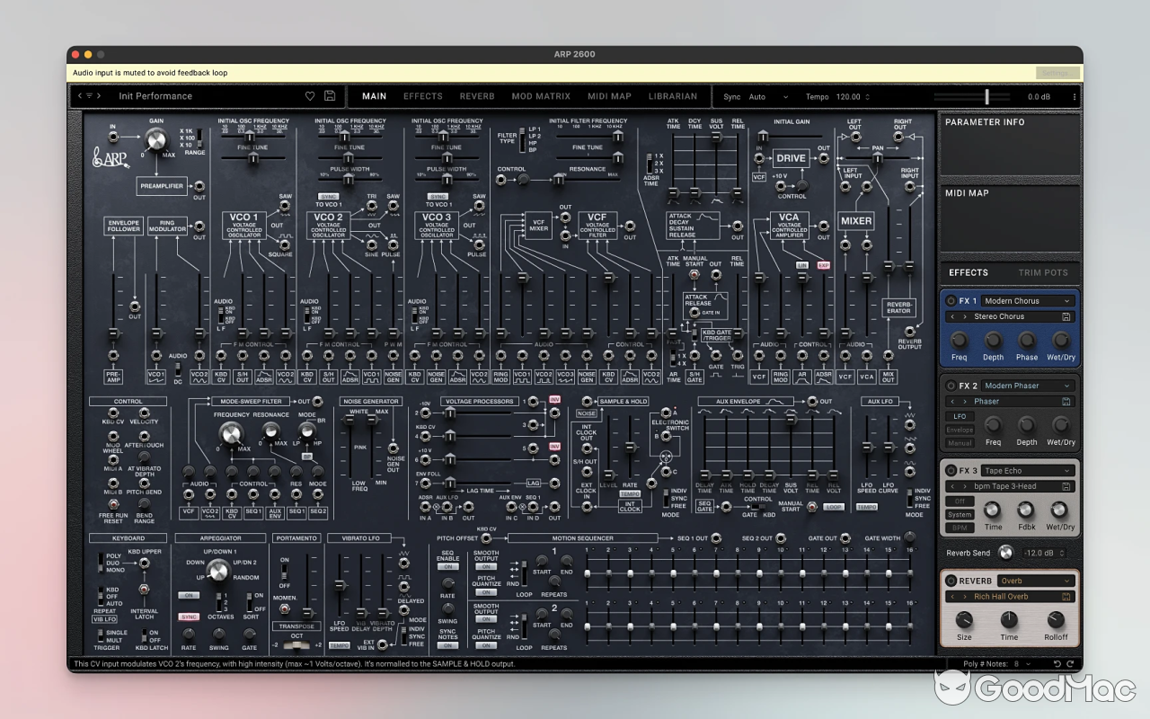Click the save preset disk icon in the header

point(329,96)
